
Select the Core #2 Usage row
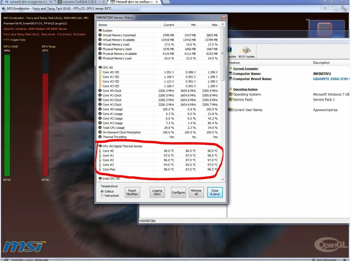coord(158,118)
